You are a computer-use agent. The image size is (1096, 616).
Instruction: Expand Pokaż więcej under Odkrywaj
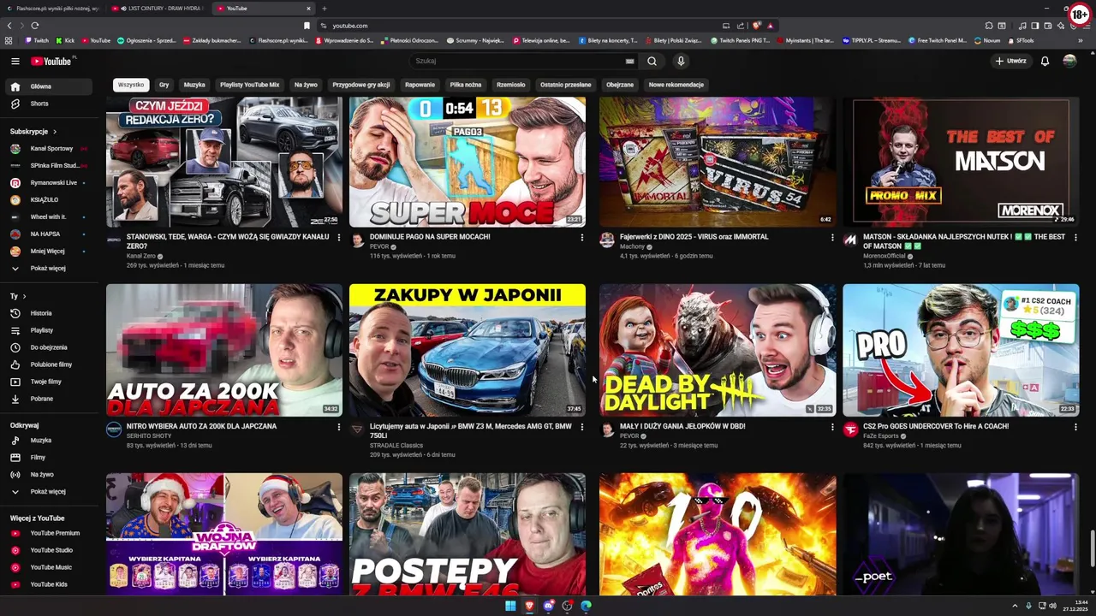click(x=48, y=492)
